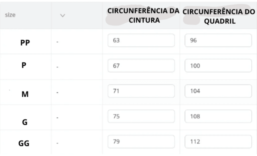The height and width of the screenshot is (156, 257).
Task: Edit hip field showing 96
Action: [218, 40]
